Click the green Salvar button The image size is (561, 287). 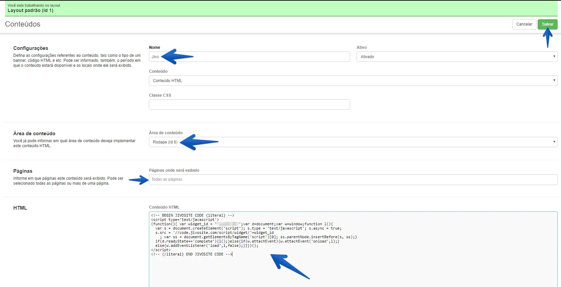tap(547, 24)
